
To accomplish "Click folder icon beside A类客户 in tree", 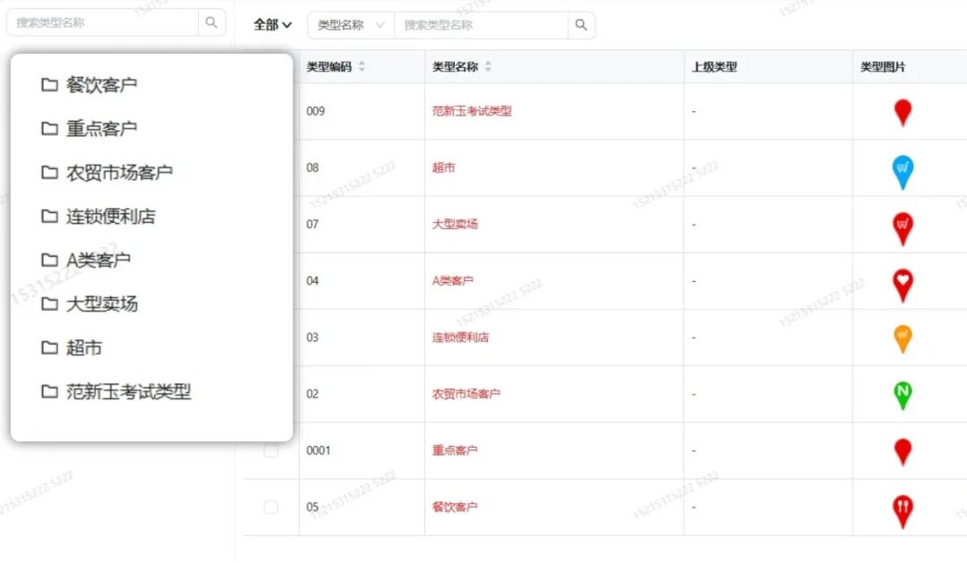I will (x=49, y=260).
